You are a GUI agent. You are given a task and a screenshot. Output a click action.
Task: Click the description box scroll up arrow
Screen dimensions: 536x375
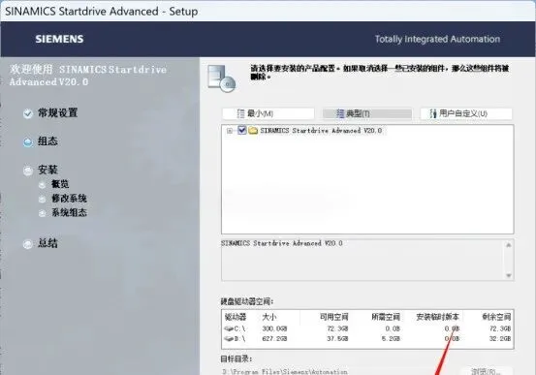508,245
